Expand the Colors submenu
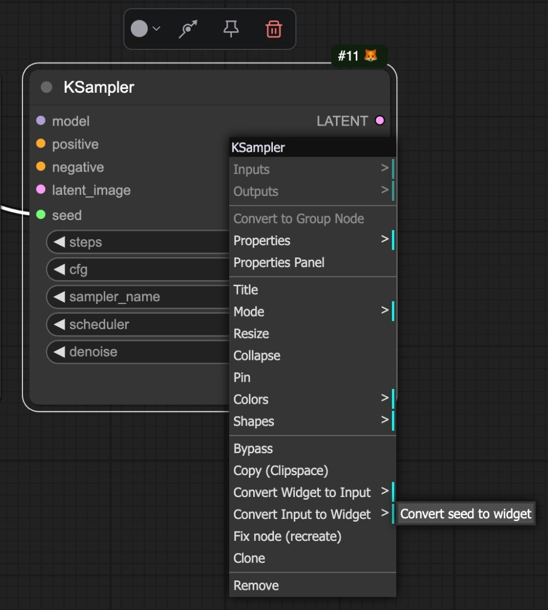Screen dimensions: 548x610 click(251, 399)
